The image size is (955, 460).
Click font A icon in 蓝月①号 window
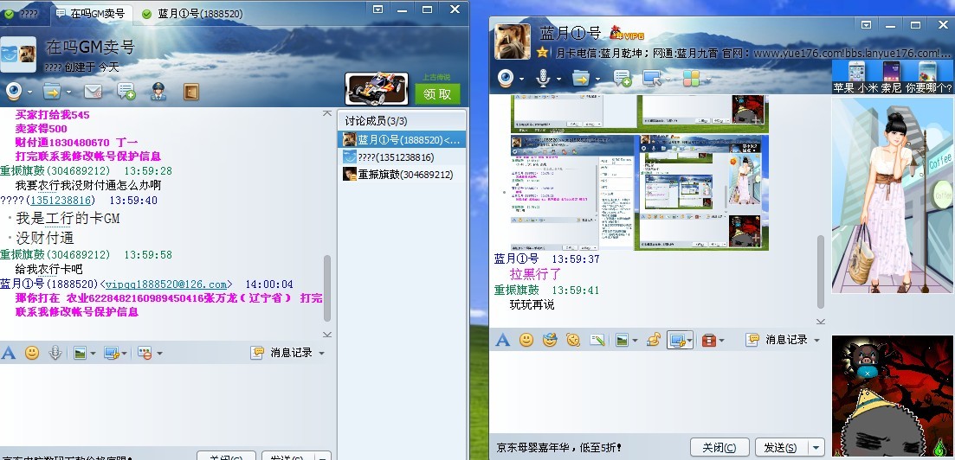(x=502, y=340)
